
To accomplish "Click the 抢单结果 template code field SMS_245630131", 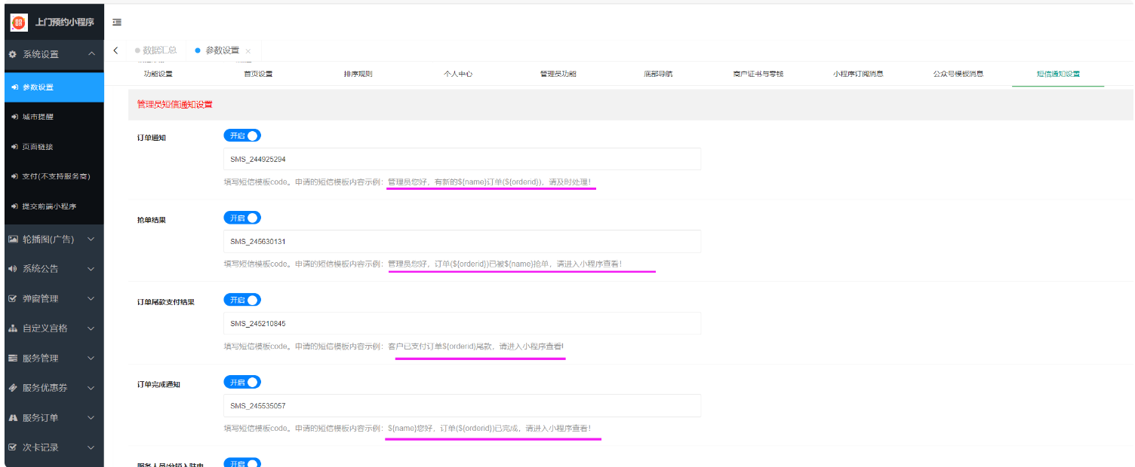I will point(463,241).
